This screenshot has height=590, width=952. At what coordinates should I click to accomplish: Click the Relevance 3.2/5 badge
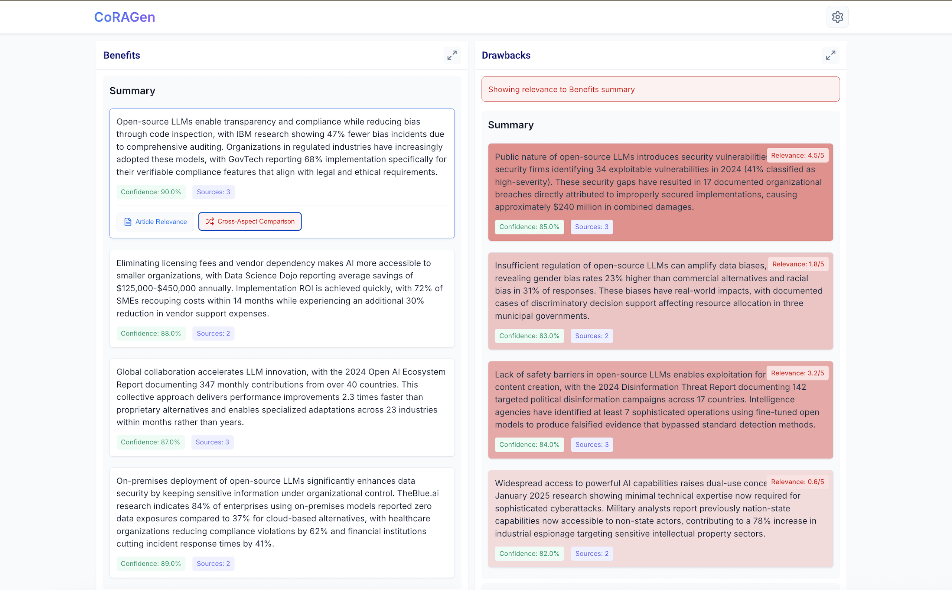pos(797,373)
